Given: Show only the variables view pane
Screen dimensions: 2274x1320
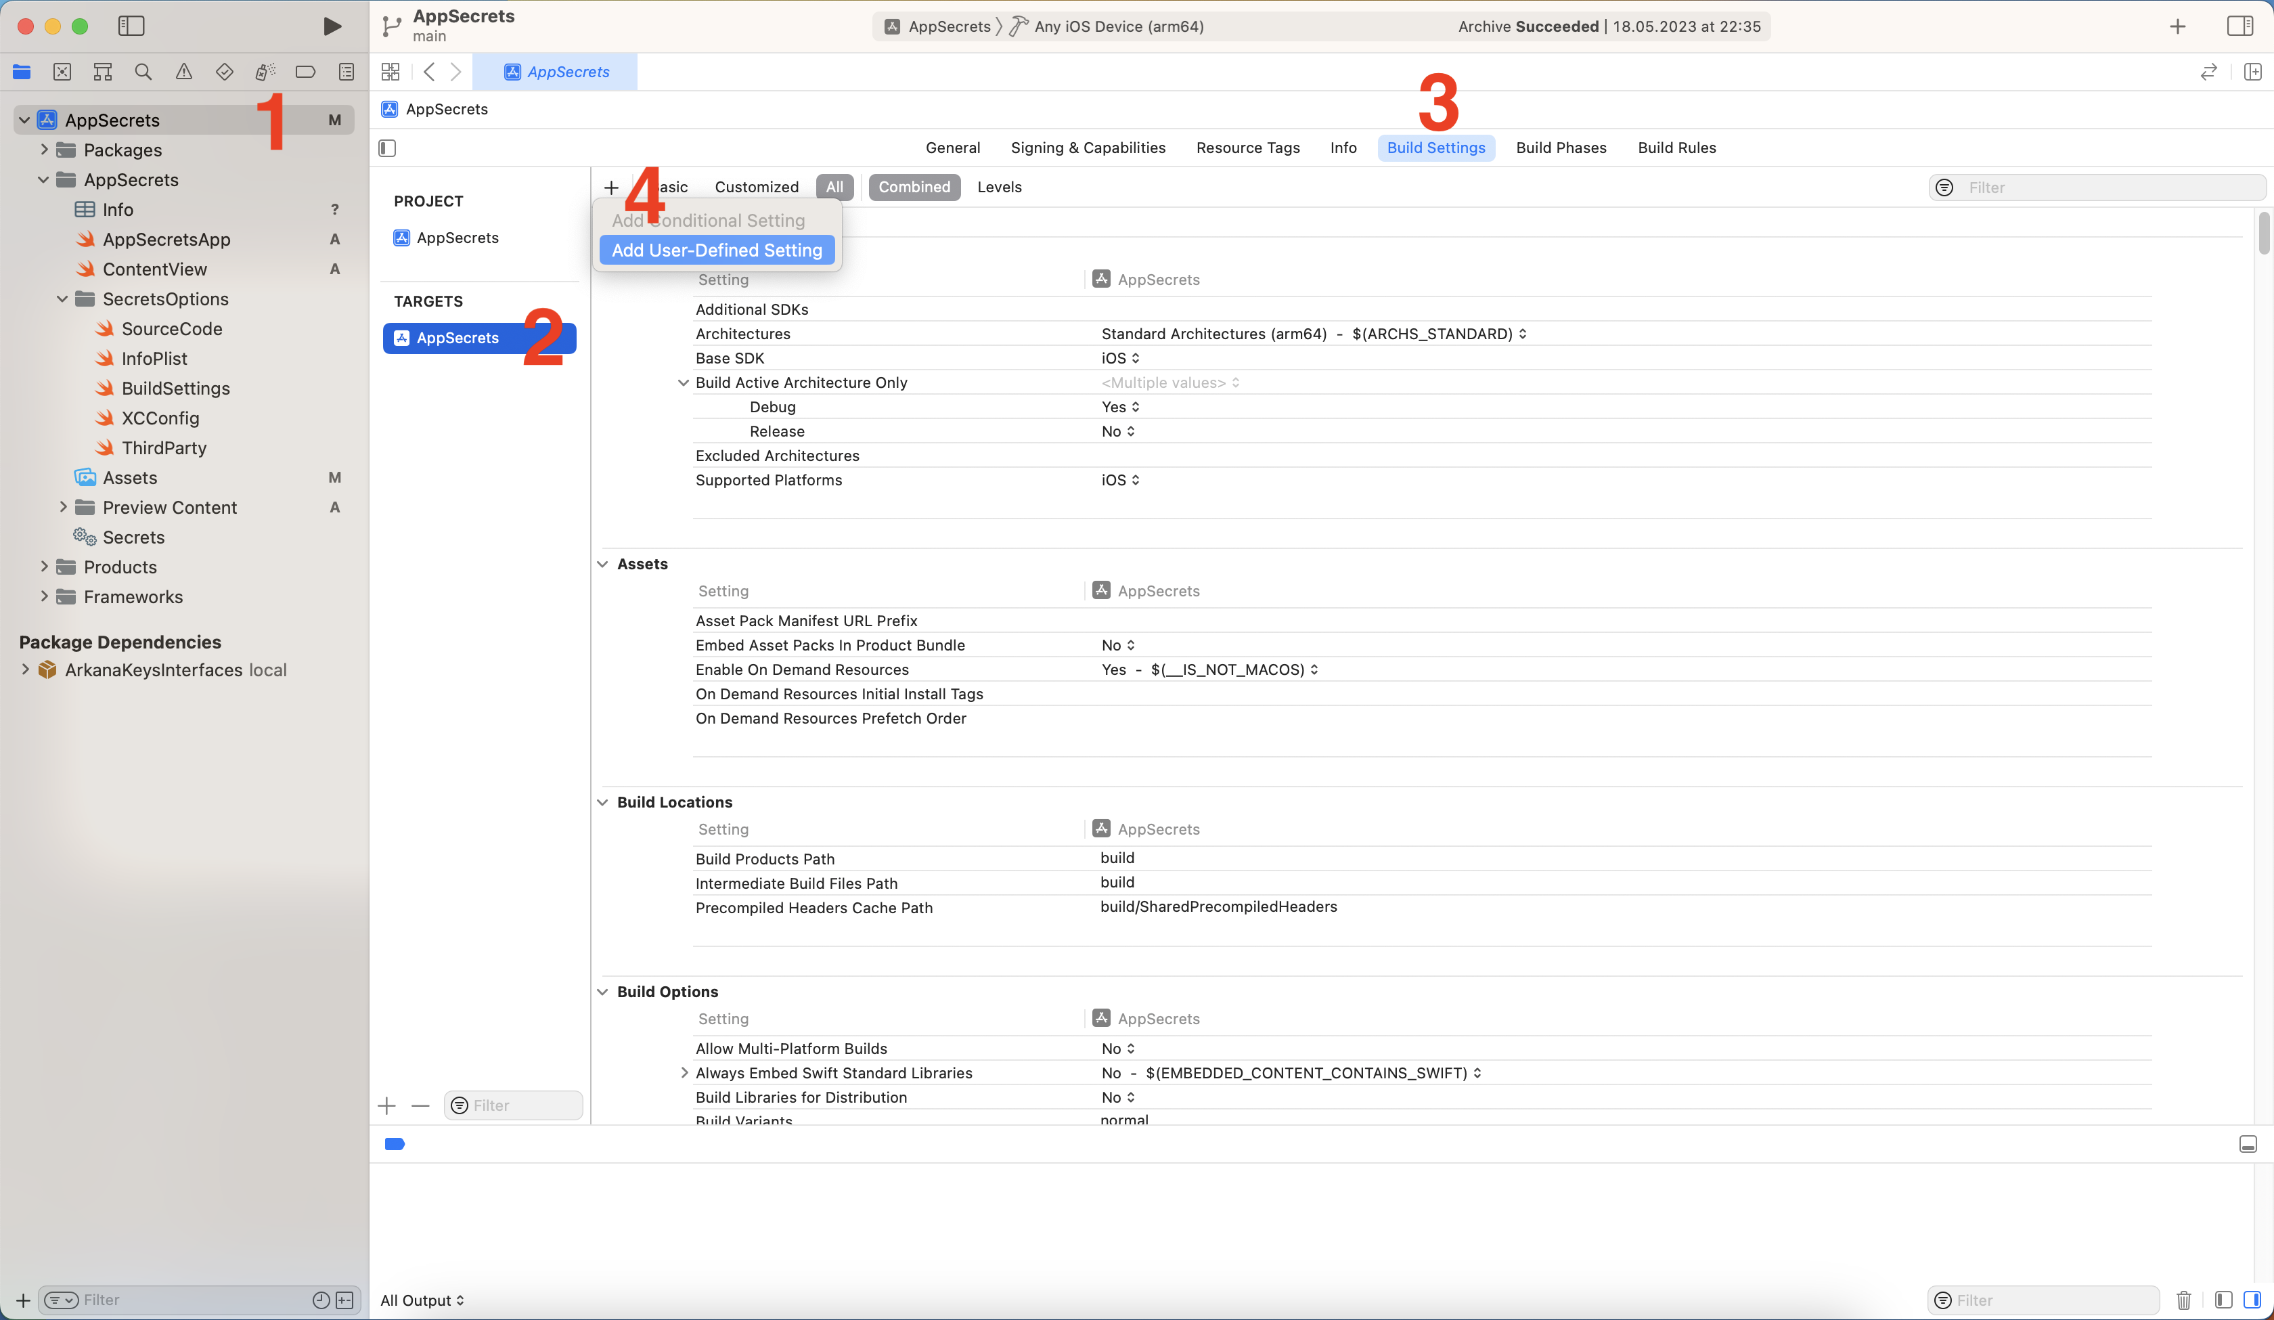Looking at the screenshot, I should tap(2223, 1299).
